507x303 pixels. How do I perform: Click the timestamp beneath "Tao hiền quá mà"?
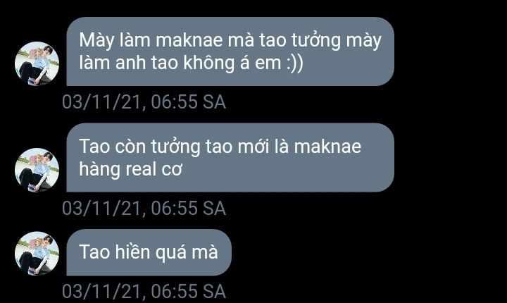coord(144,291)
